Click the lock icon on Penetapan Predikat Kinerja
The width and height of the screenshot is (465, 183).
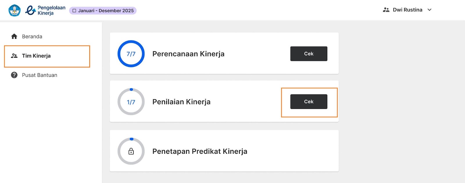pyautogui.click(x=131, y=151)
